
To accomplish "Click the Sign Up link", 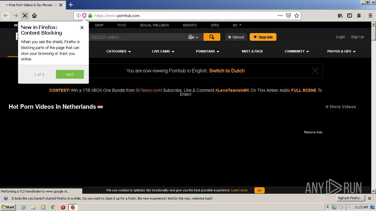I will (x=357, y=37).
